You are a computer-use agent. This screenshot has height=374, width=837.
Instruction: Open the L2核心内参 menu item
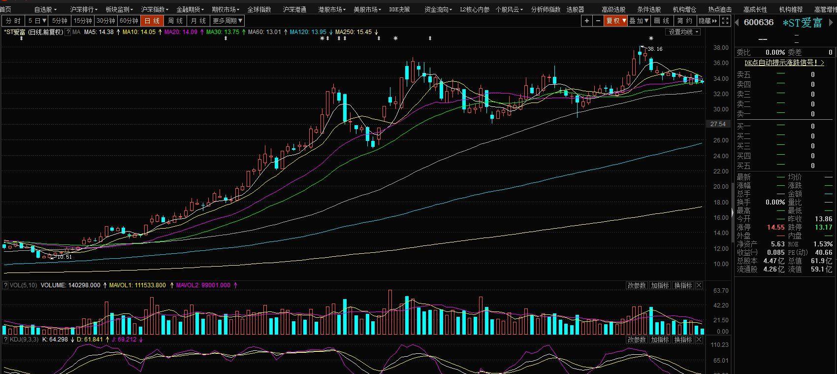475,9
